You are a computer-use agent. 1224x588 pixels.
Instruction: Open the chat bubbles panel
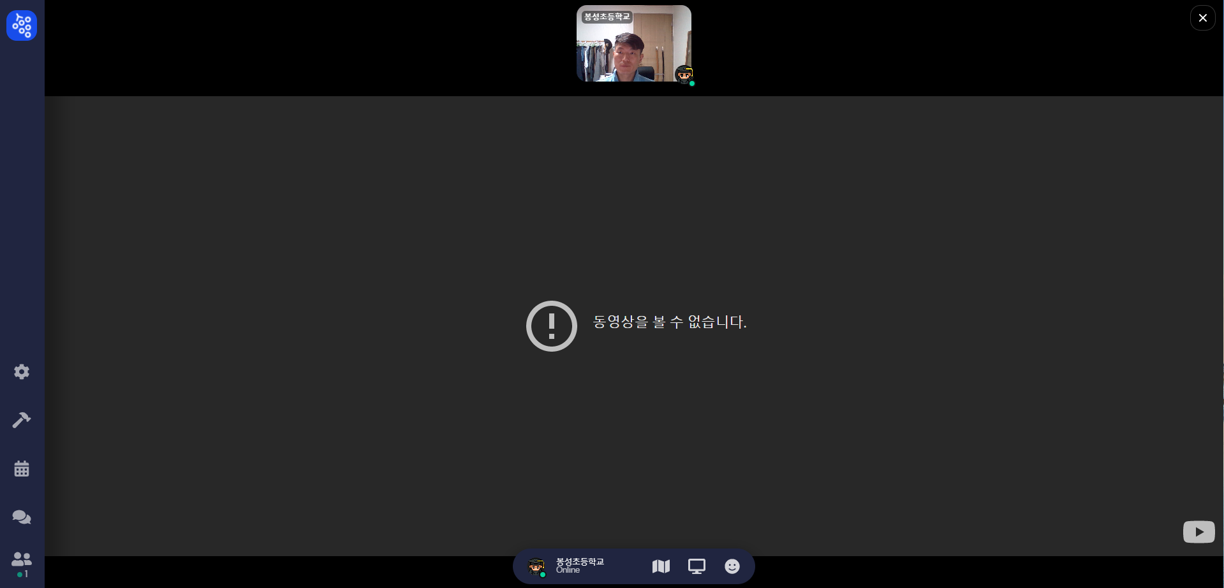(x=22, y=517)
